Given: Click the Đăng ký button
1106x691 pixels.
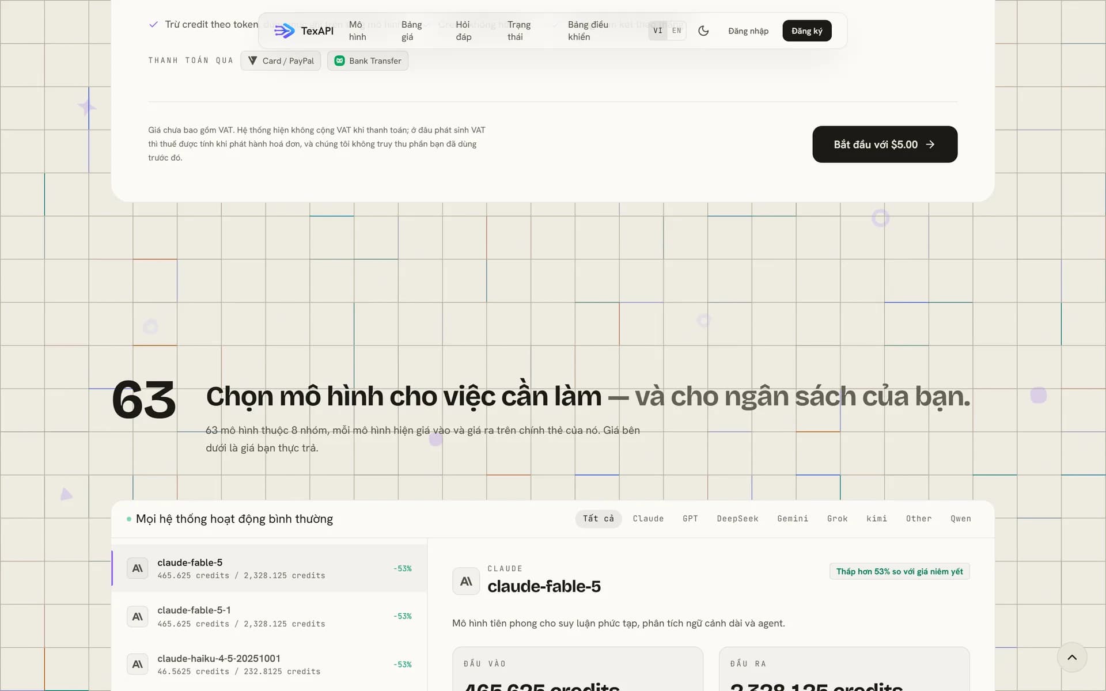Looking at the screenshot, I should click(806, 31).
